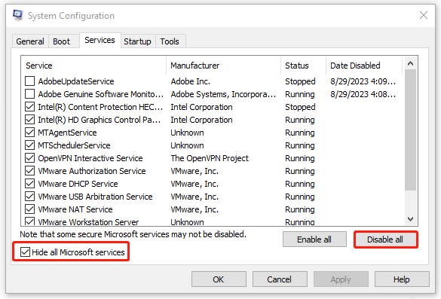The height and width of the screenshot is (299, 441).
Task: Select the VMware Authorization Service name
Action: (92, 171)
